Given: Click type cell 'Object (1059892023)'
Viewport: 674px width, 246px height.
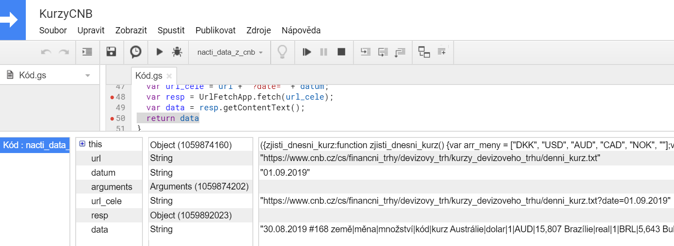Looking at the screenshot, I should [191, 215].
